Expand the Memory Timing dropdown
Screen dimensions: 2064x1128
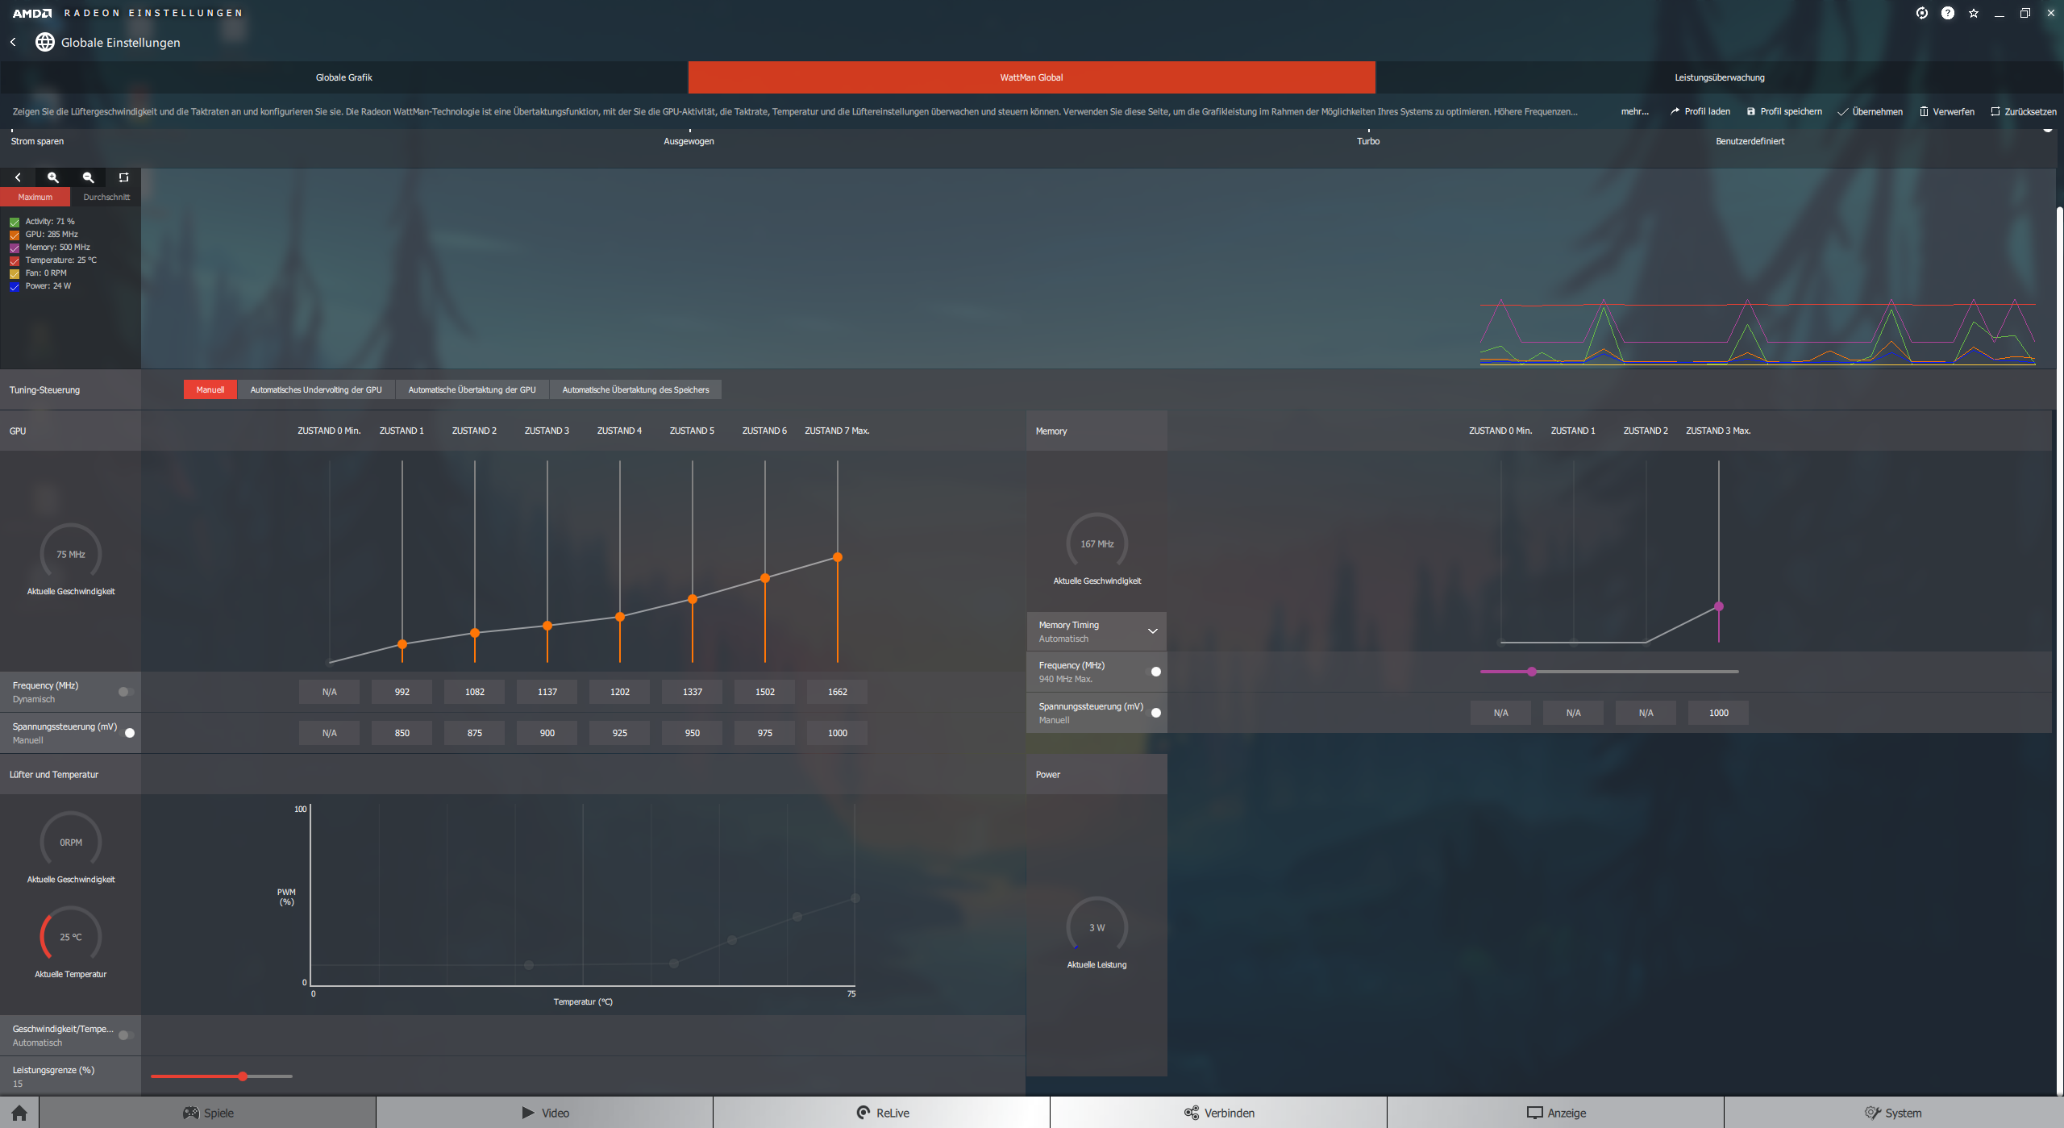tap(1152, 631)
